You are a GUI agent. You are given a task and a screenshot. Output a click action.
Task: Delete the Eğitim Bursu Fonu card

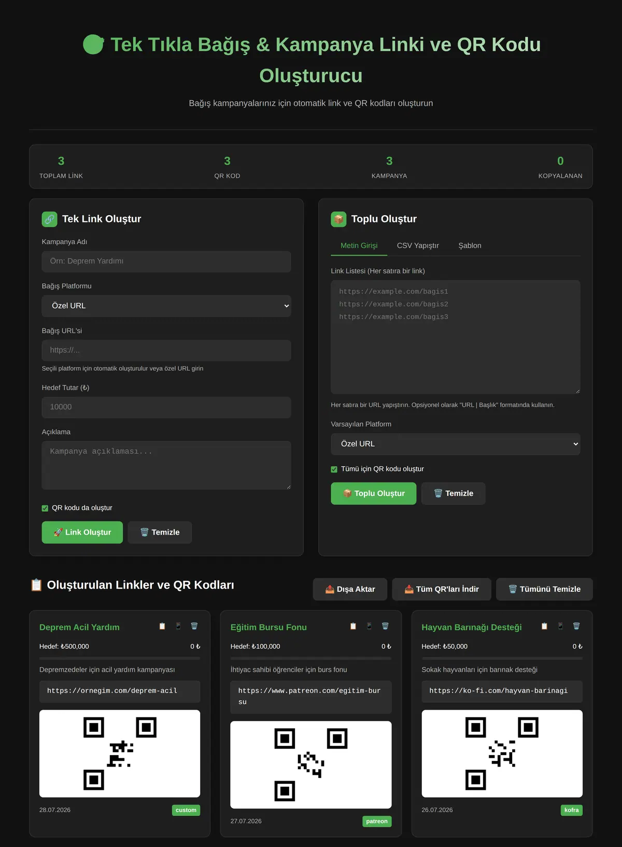tap(385, 626)
